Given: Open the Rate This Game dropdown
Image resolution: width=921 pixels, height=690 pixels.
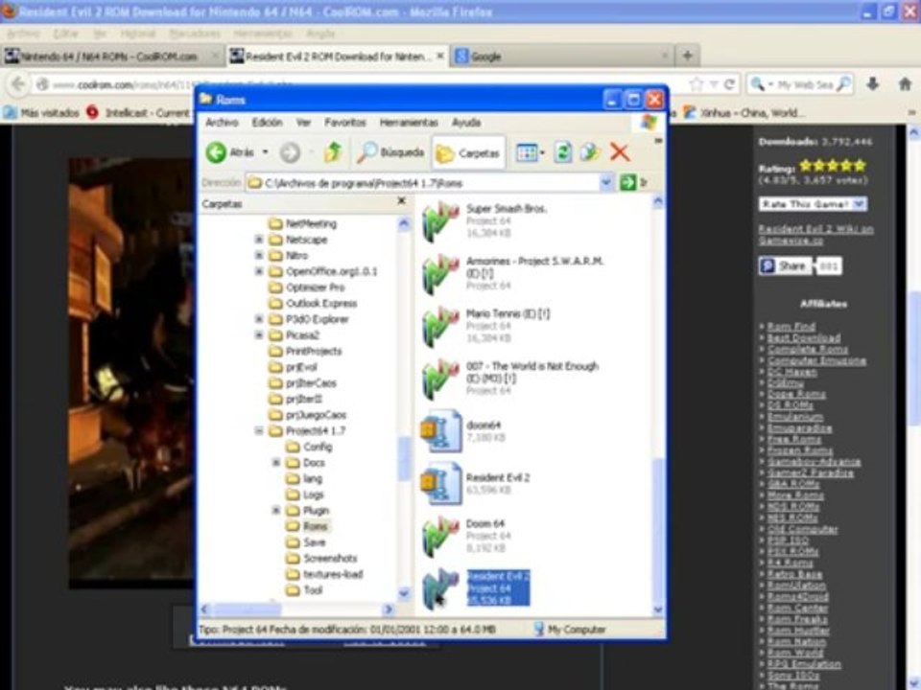Looking at the screenshot, I should 813,204.
